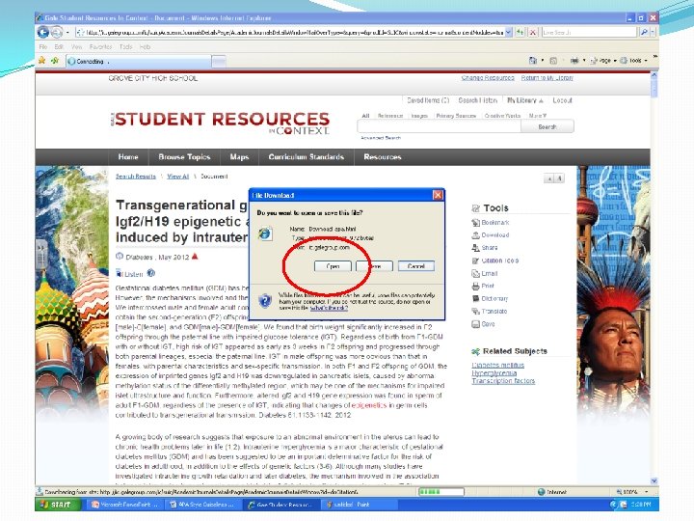This screenshot has width=694, height=521.
Task: Click the help icon next to Listen
Action: point(151,273)
